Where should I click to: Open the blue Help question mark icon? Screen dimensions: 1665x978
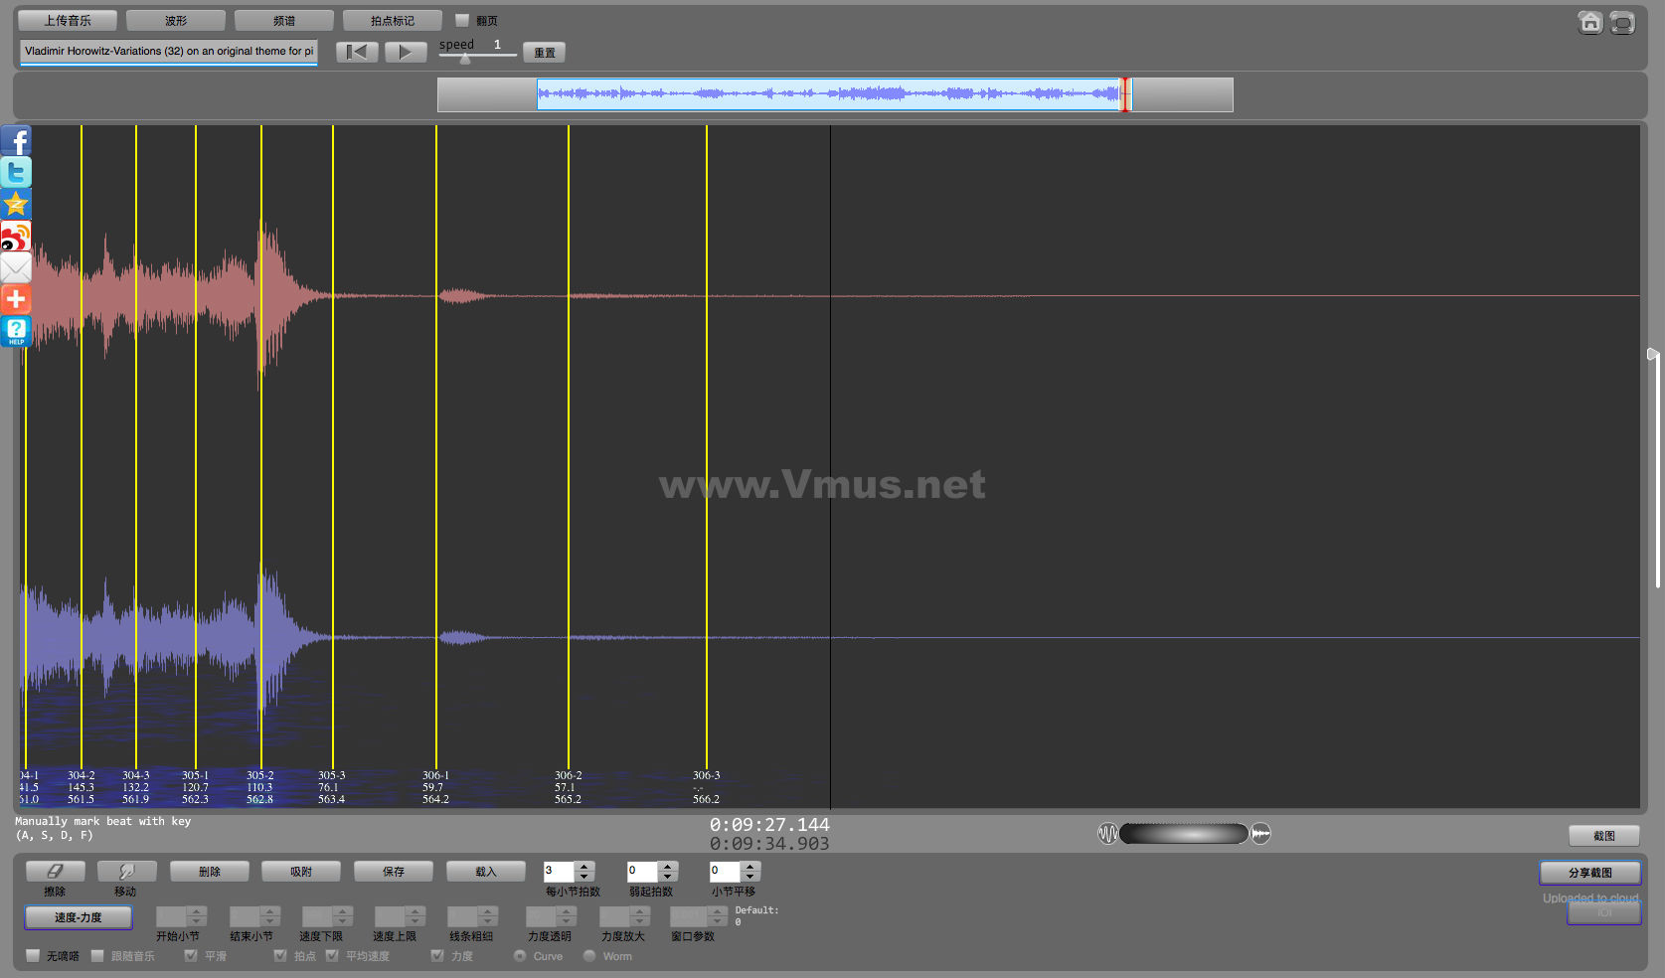coord(16,331)
